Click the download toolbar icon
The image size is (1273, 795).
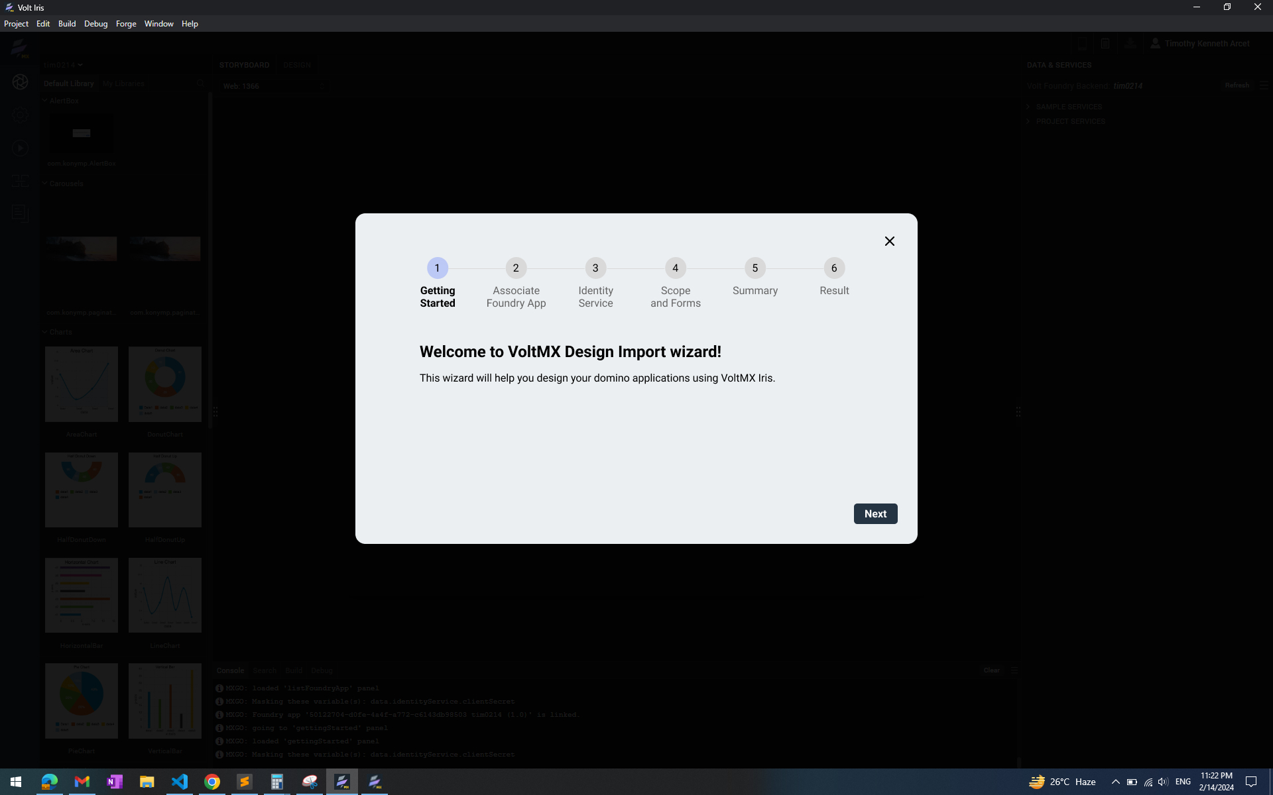pos(1130,44)
